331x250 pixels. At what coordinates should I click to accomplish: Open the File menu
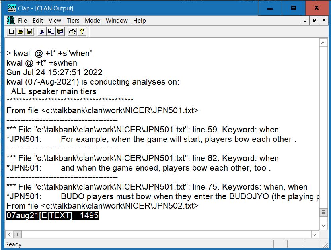22,21
